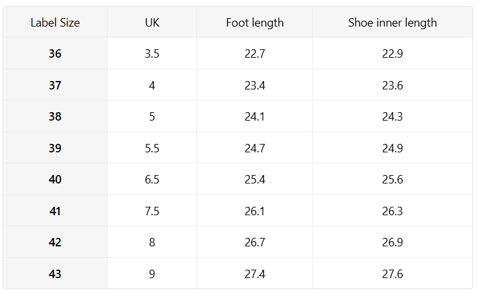Image resolution: width=479 pixels, height=293 pixels.
Task: Click foot length 24.1 cell
Action: 255,117
